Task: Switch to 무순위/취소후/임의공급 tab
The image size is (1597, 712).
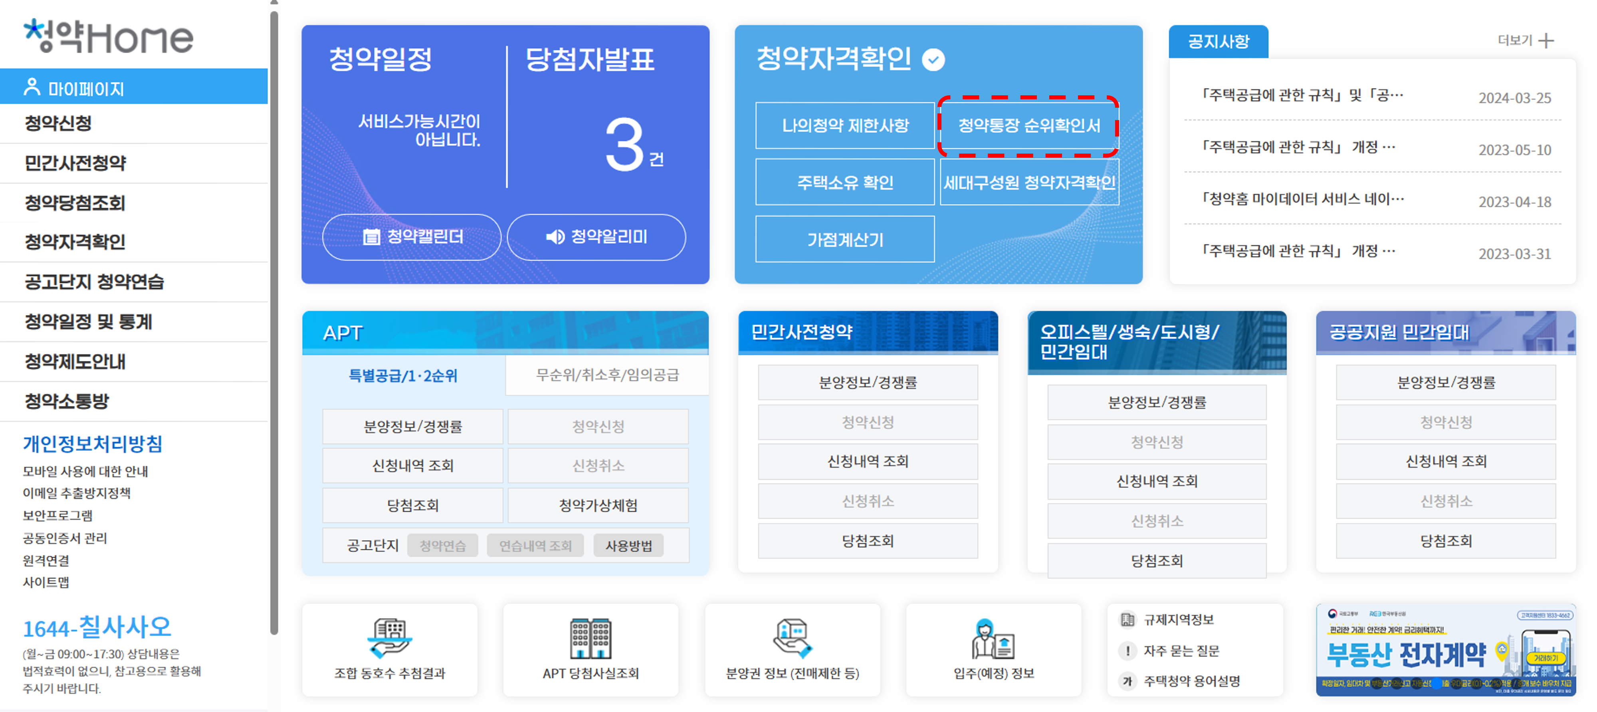Action: [607, 375]
